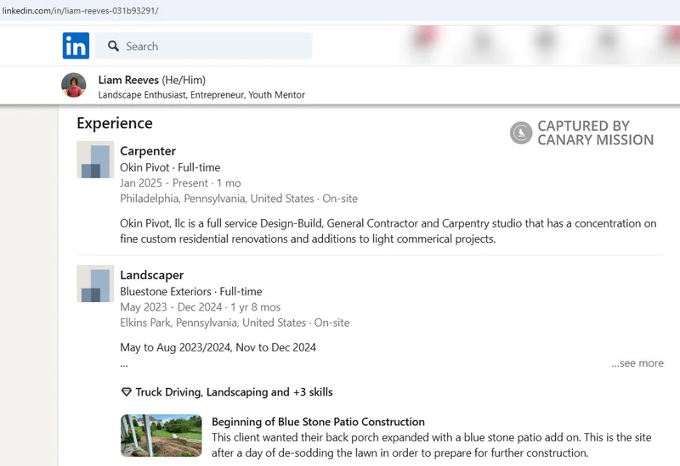This screenshot has height=466, width=680.
Task: Click the diamond skills icon
Action: pyautogui.click(x=126, y=392)
